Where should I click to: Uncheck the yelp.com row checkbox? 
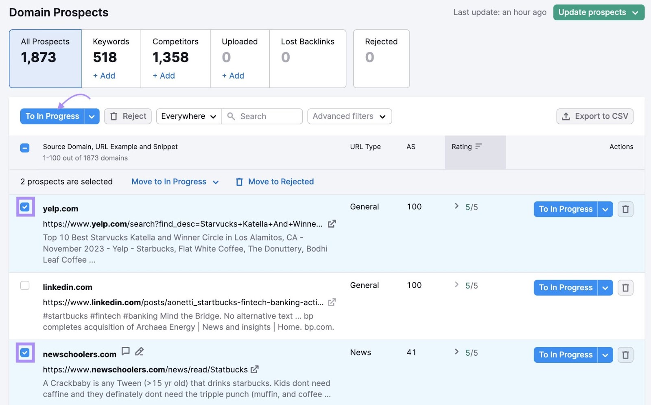click(25, 207)
